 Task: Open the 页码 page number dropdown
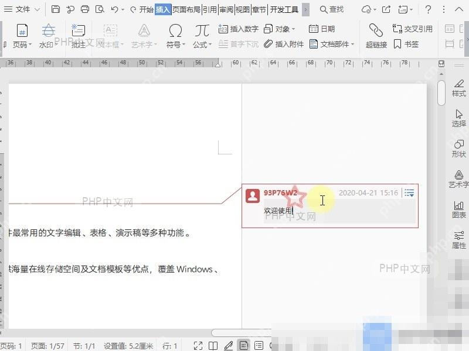pos(22,36)
